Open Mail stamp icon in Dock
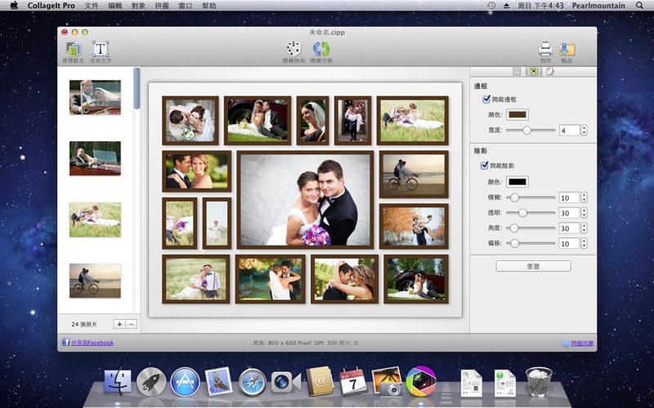The height and width of the screenshot is (408, 654). 218,382
